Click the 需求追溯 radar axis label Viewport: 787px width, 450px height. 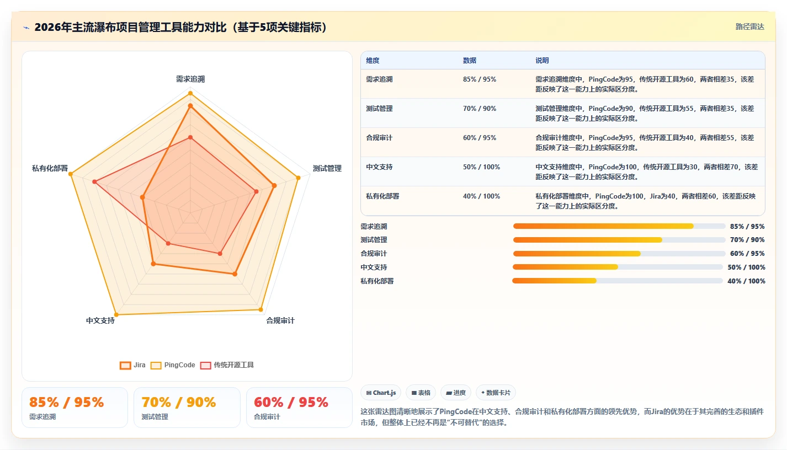[x=190, y=79]
